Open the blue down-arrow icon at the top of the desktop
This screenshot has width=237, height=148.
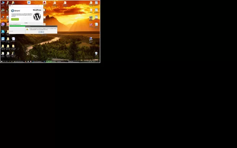click(x=29, y=2)
